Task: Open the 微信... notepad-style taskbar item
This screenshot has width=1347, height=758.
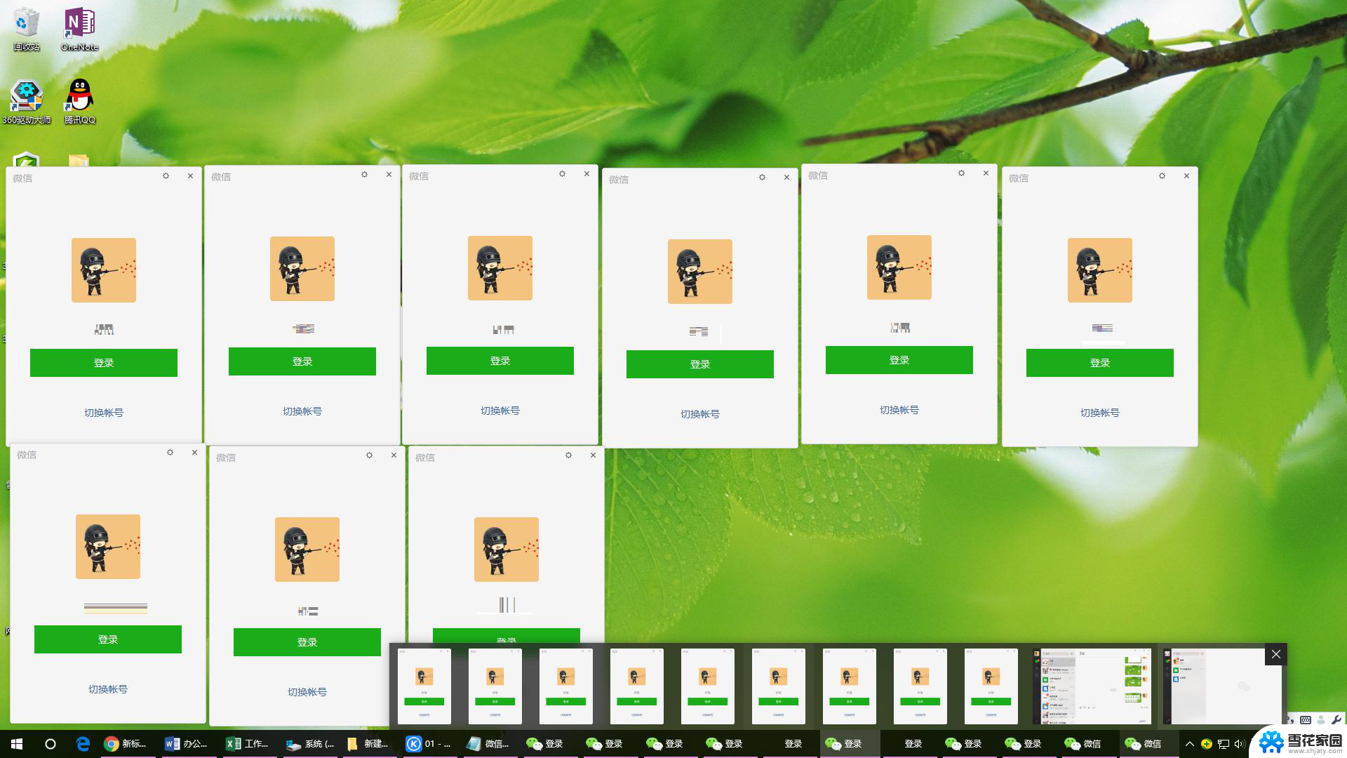Action: pyautogui.click(x=489, y=744)
